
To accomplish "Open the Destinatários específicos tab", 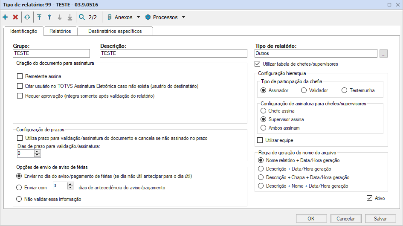I will click(x=115, y=31).
